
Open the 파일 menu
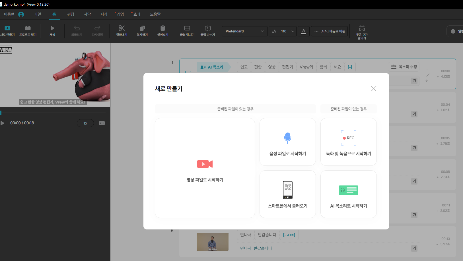(38, 14)
